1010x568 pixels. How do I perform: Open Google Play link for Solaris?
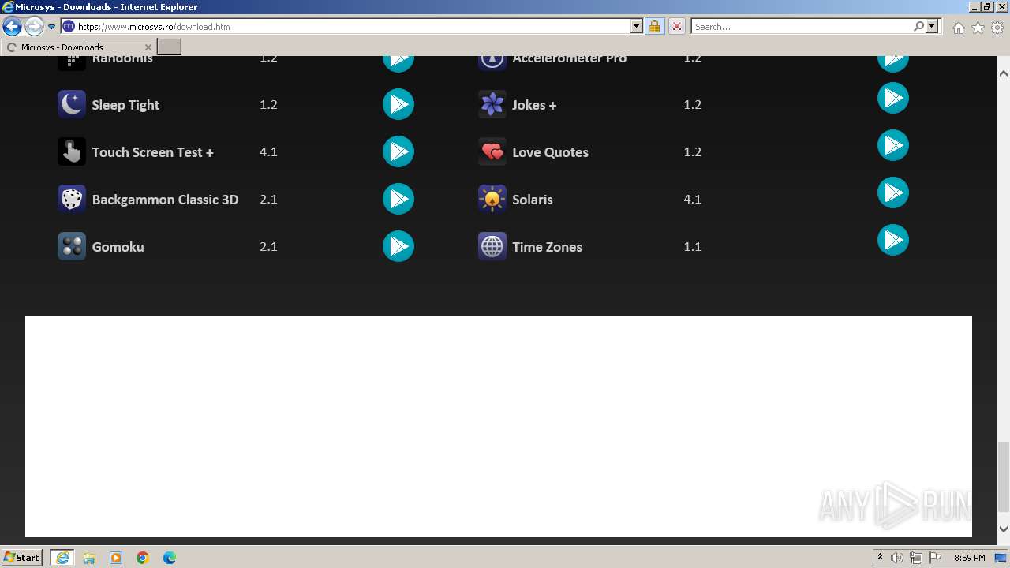pos(893,192)
